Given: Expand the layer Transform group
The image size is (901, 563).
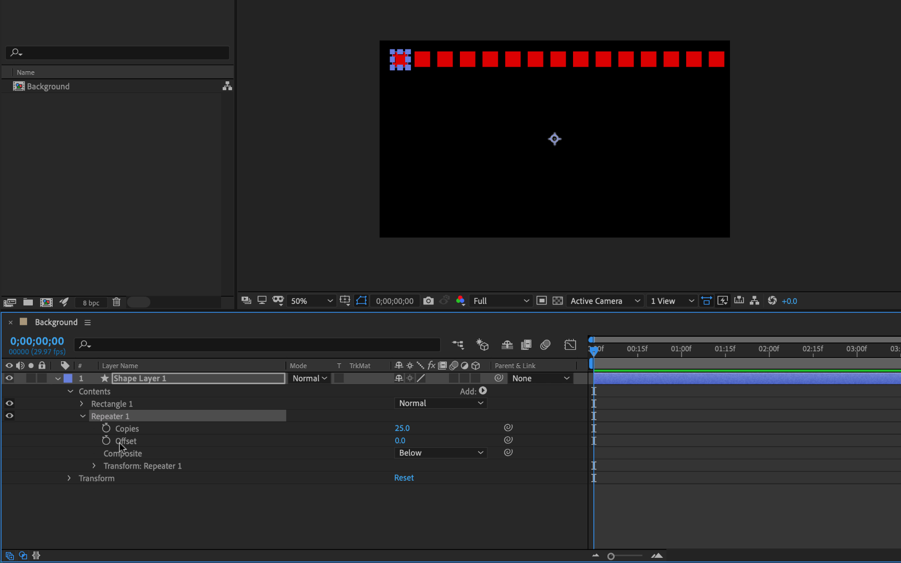Looking at the screenshot, I should pos(69,478).
